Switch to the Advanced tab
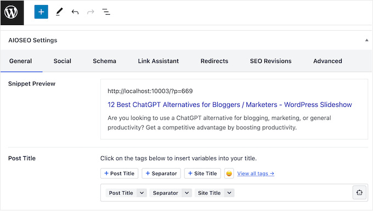 [327, 61]
